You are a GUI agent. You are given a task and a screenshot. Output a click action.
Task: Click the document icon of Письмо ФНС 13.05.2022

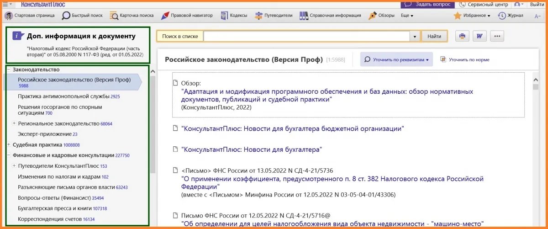point(175,170)
